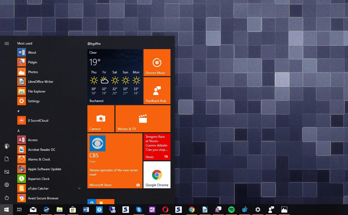This screenshot has width=348, height=215.
Task: Launch 8 SoundCloud app
Action: pos(49,121)
